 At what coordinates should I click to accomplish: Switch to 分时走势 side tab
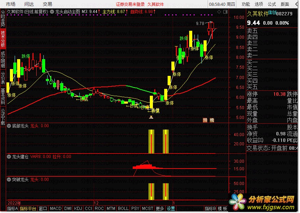tap(3, 18)
